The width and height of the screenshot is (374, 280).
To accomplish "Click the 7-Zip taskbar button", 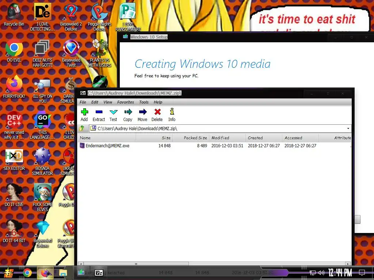I will [99, 272].
